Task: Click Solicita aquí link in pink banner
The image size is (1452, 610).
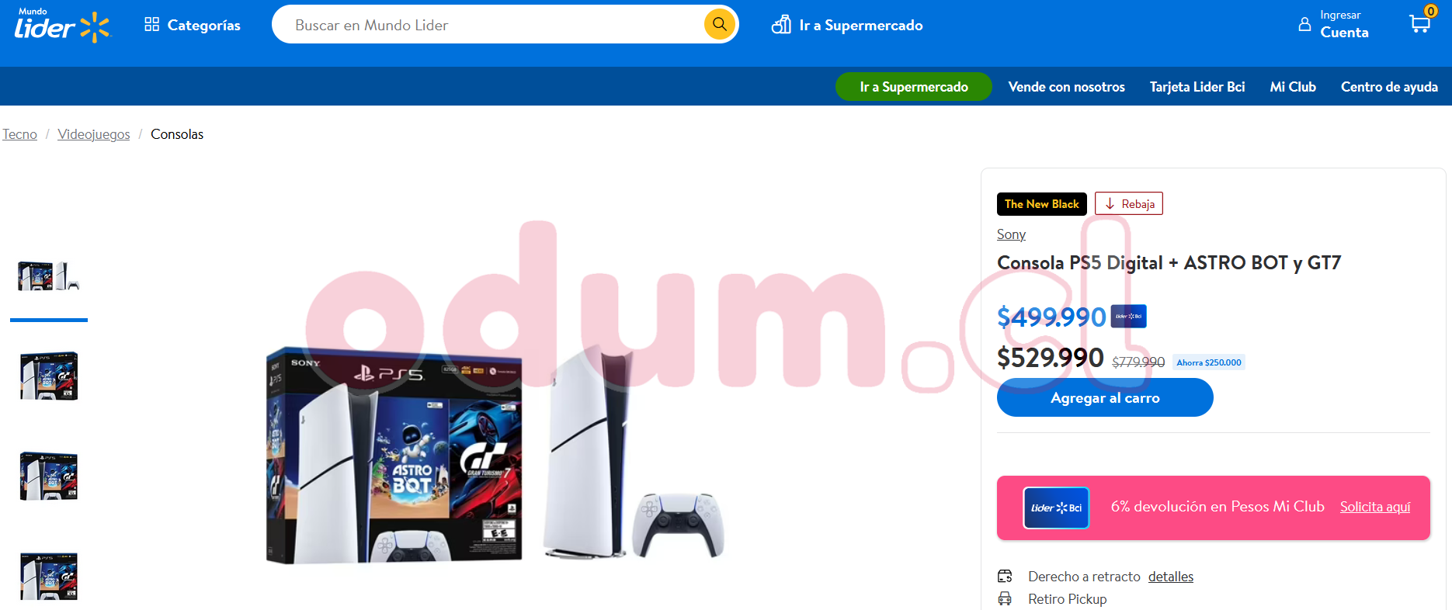Action: point(1375,507)
